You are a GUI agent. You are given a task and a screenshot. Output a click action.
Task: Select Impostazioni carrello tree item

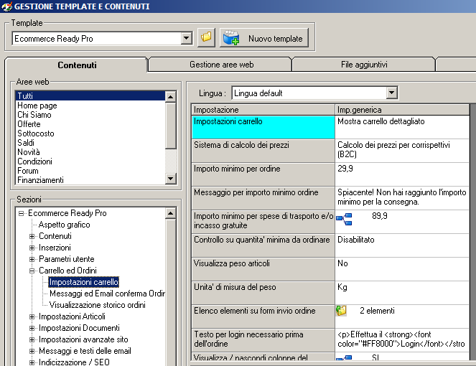click(x=84, y=282)
